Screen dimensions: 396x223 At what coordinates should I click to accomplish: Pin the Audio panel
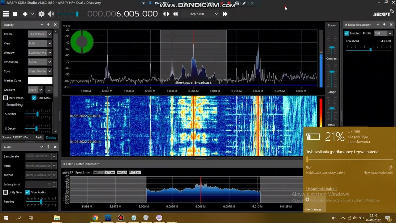(x=48, y=147)
